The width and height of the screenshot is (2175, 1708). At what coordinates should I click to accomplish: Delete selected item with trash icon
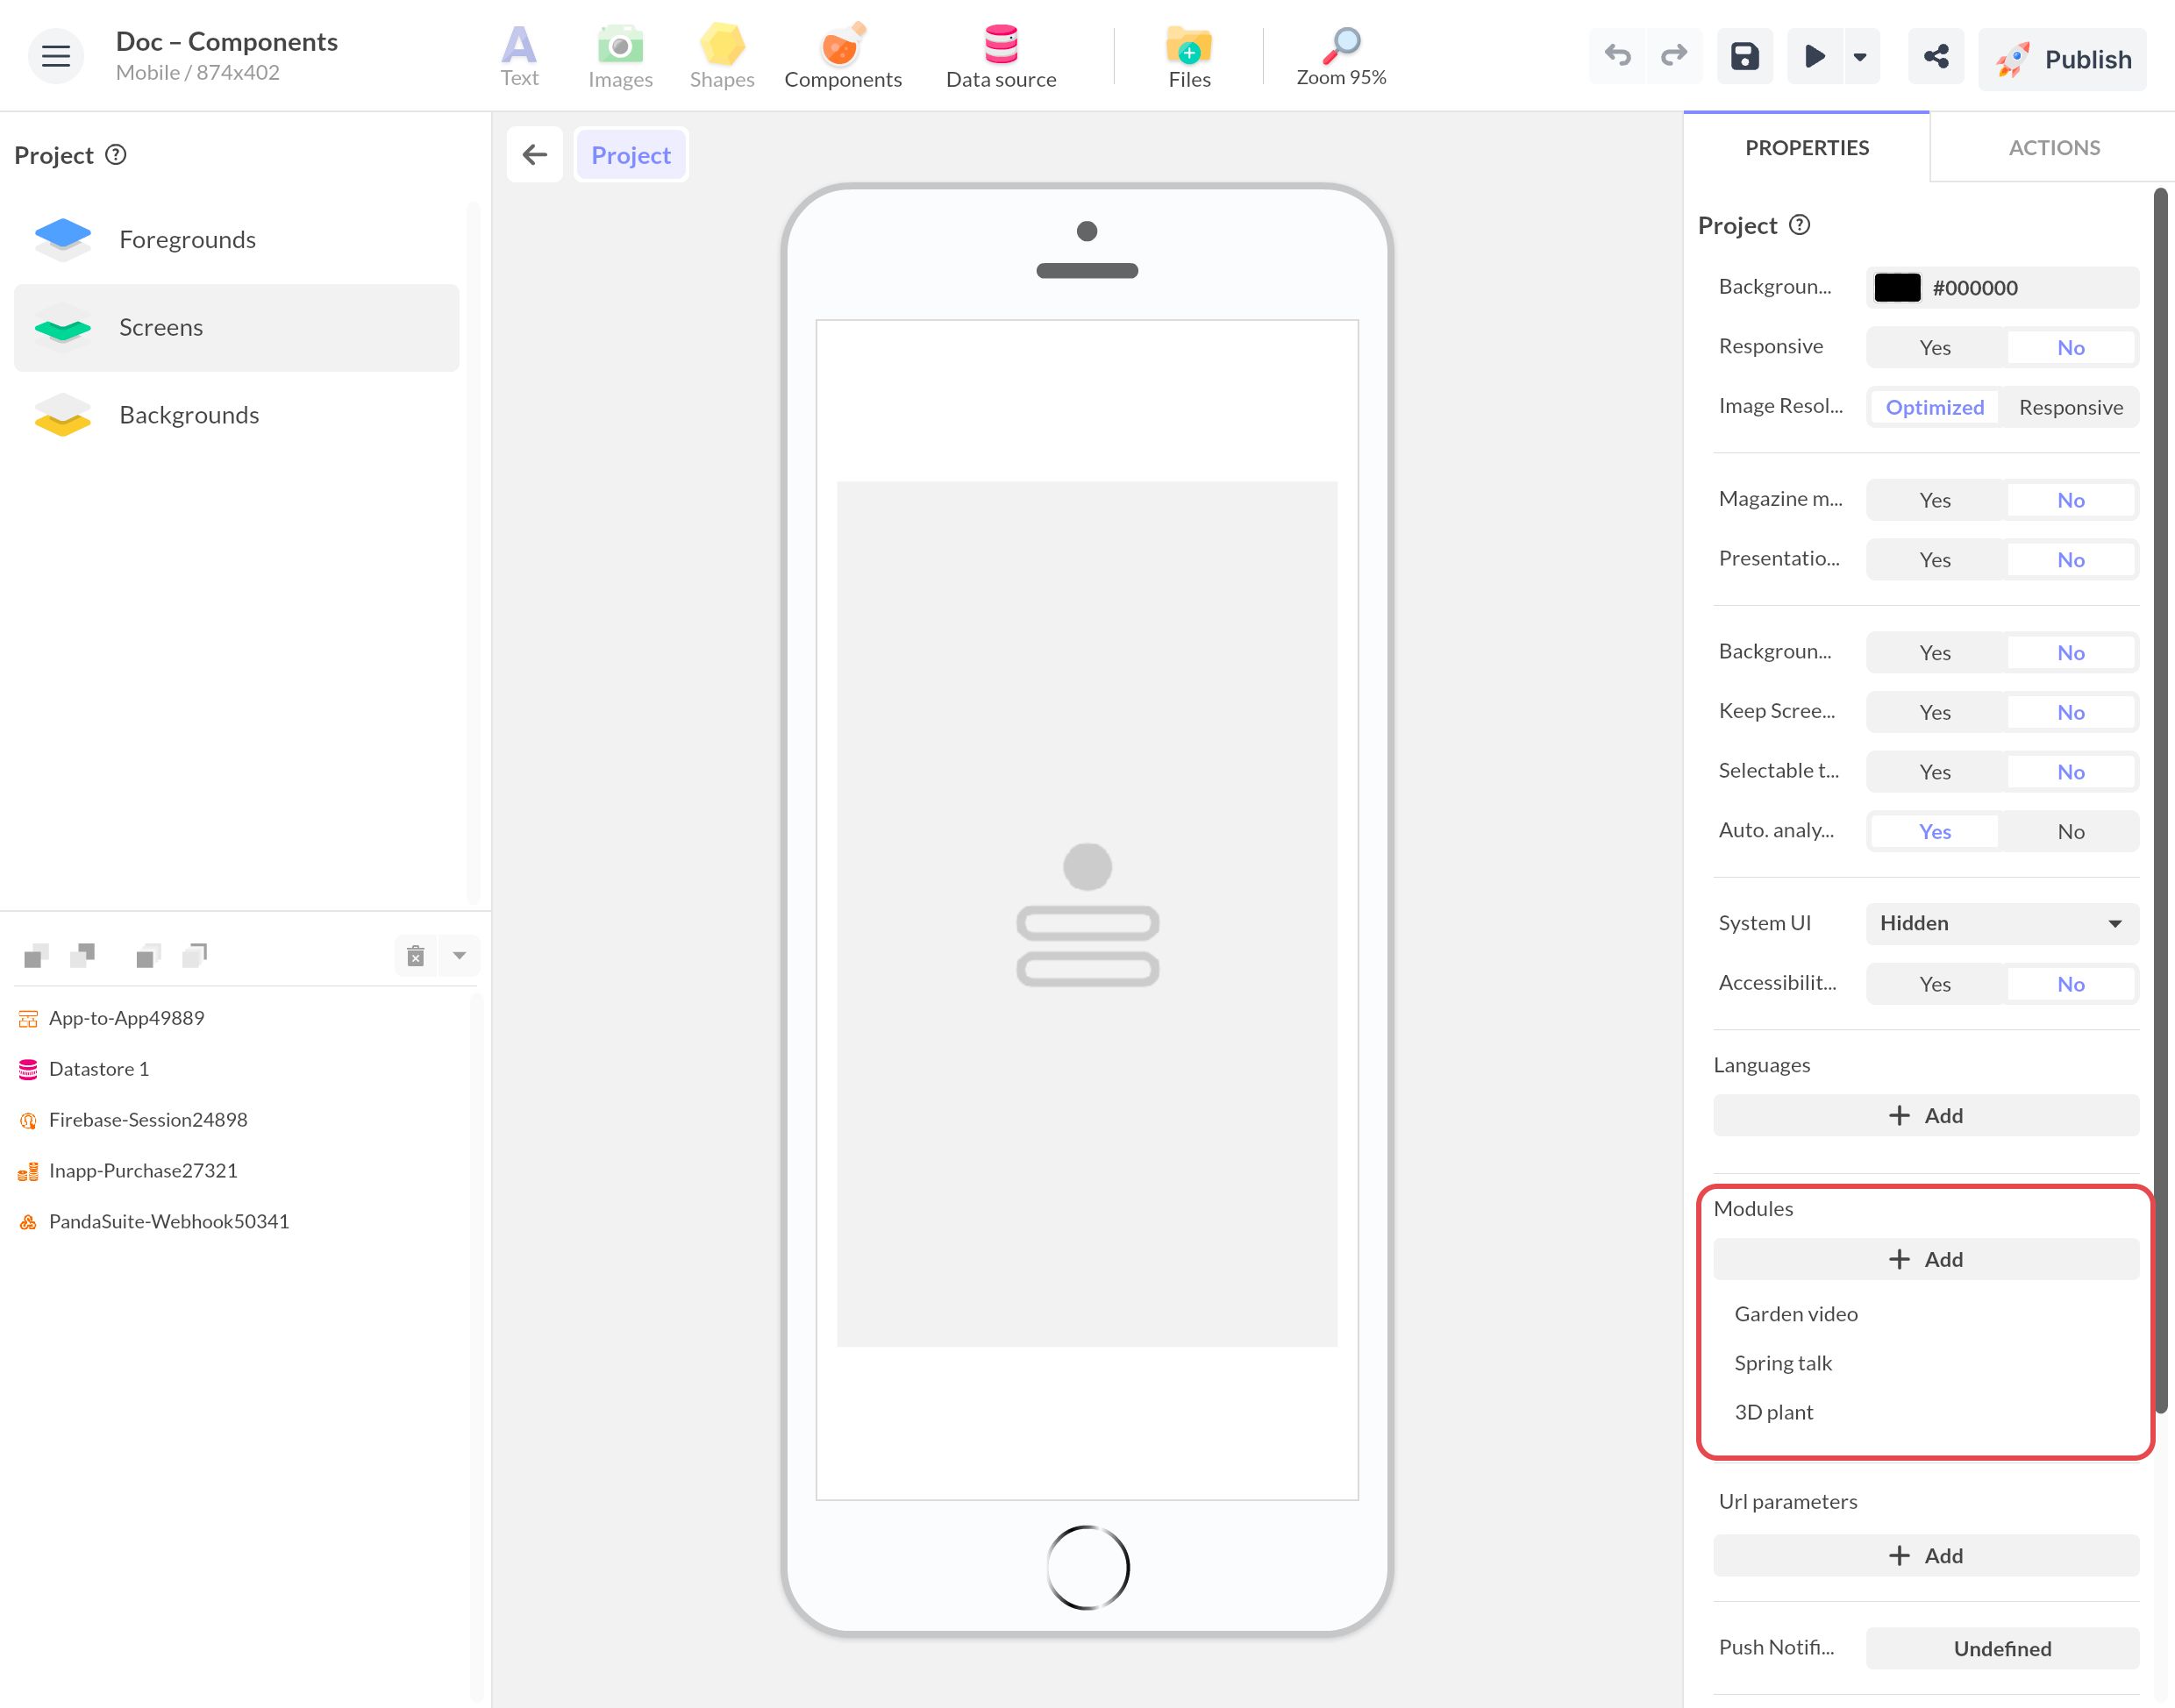click(416, 956)
